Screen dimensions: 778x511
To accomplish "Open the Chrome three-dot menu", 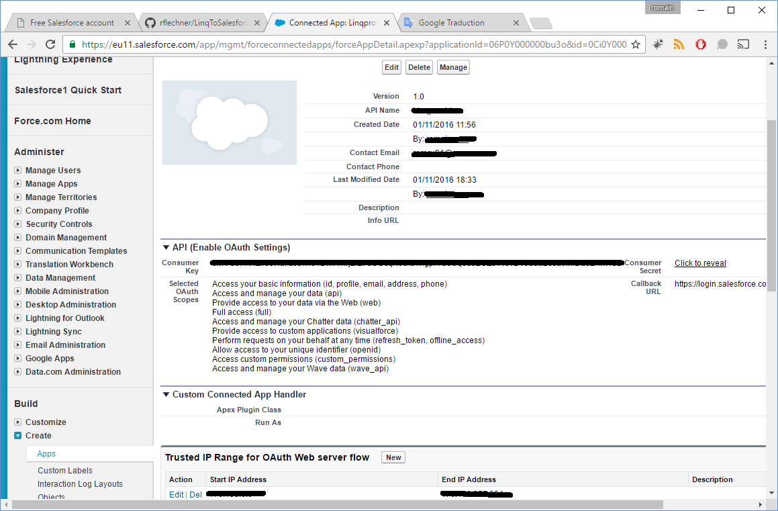I will point(766,44).
